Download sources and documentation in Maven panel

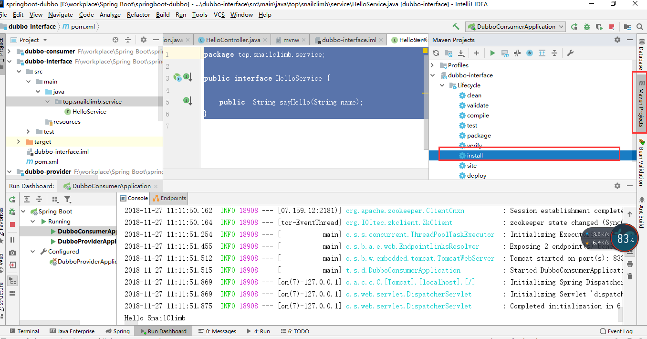point(461,53)
